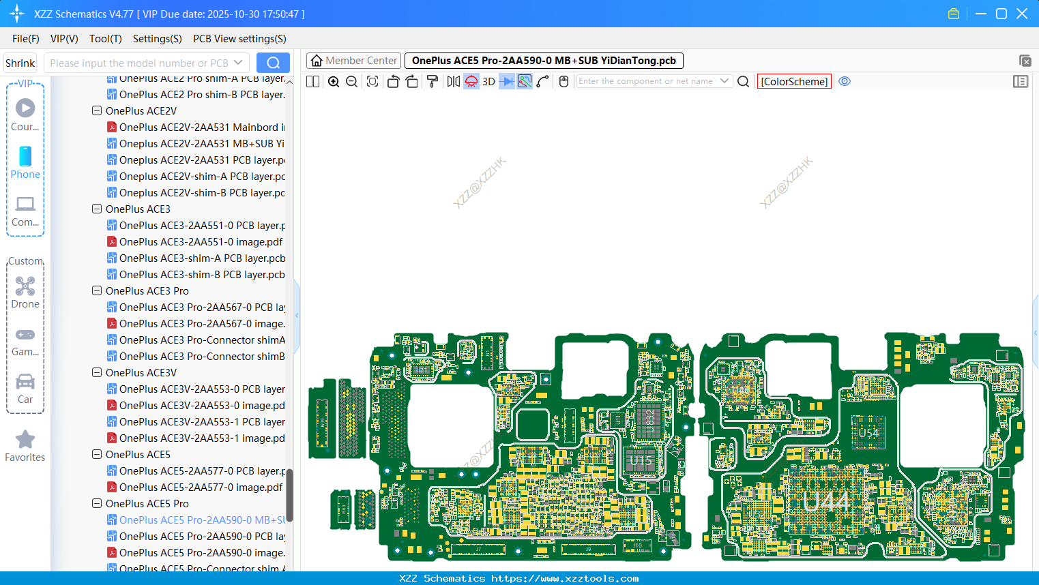This screenshot has width=1039, height=585.
Task: Select the Game console sidebar category
Action: pos(25,342)
